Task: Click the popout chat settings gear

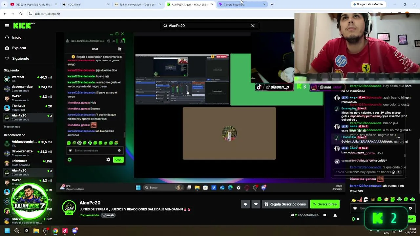Action: point(108,160)
